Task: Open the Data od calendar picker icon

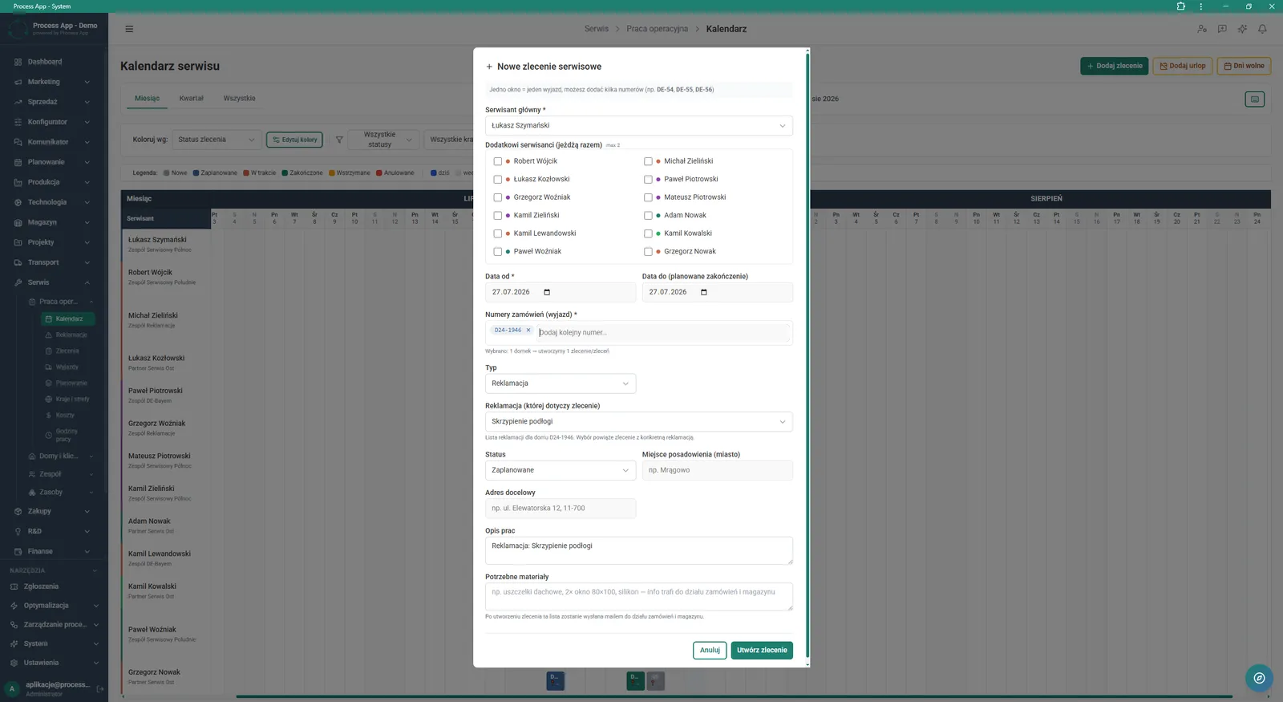Action: pos(547,292)
